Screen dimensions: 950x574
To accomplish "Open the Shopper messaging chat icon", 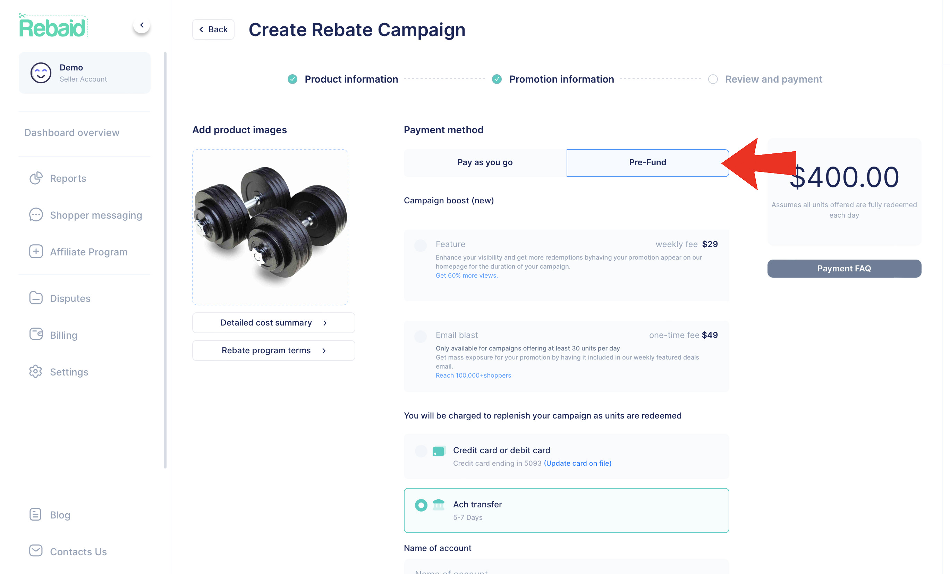I will (x=36, y=215).
